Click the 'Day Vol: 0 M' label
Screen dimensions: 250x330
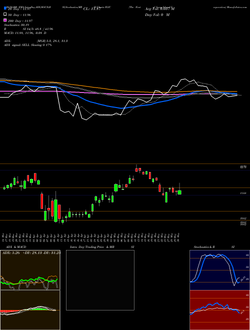point(157,14)
